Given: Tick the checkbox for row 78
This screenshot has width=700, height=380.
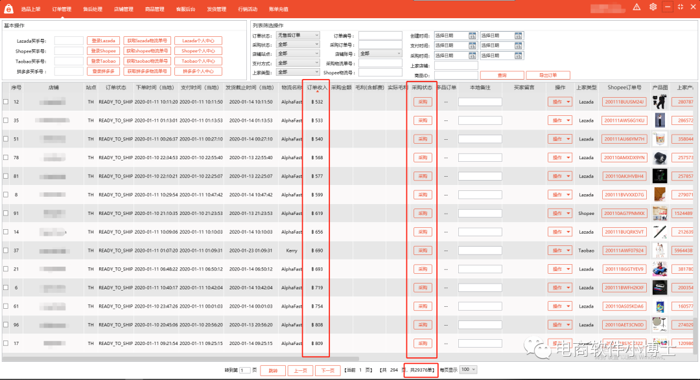Looking at the screenshot, I should coord(6,157).
